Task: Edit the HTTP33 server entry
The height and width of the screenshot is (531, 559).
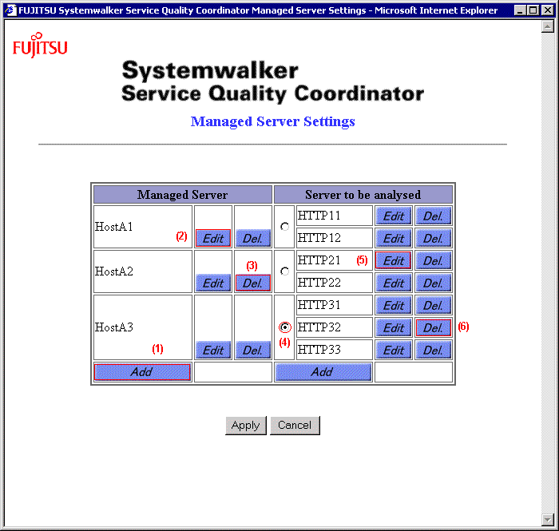Action: [x=393, y=350]
